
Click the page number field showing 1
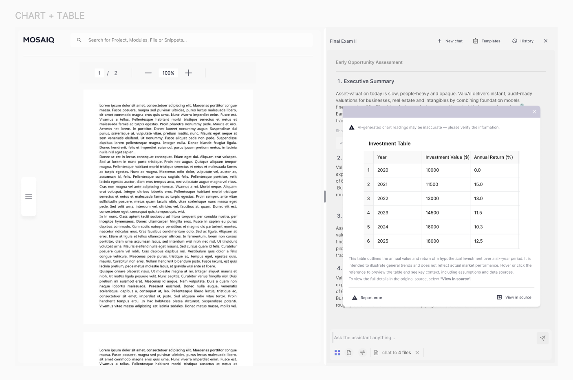pyautogui.click(x=99, y=73)
